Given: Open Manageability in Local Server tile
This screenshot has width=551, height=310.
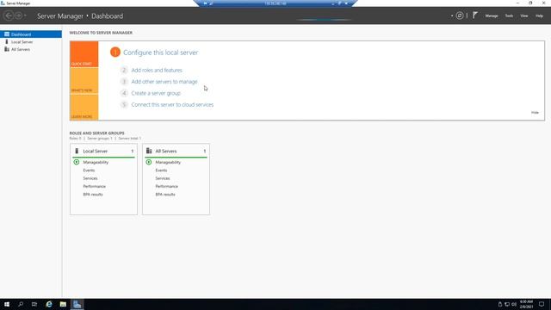Looking at the screenshot, I should [96, 162].
